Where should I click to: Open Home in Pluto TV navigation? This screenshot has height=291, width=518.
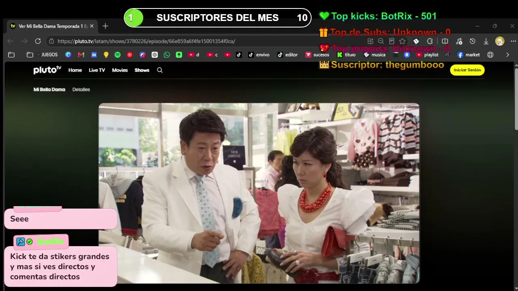coord(75,70)
